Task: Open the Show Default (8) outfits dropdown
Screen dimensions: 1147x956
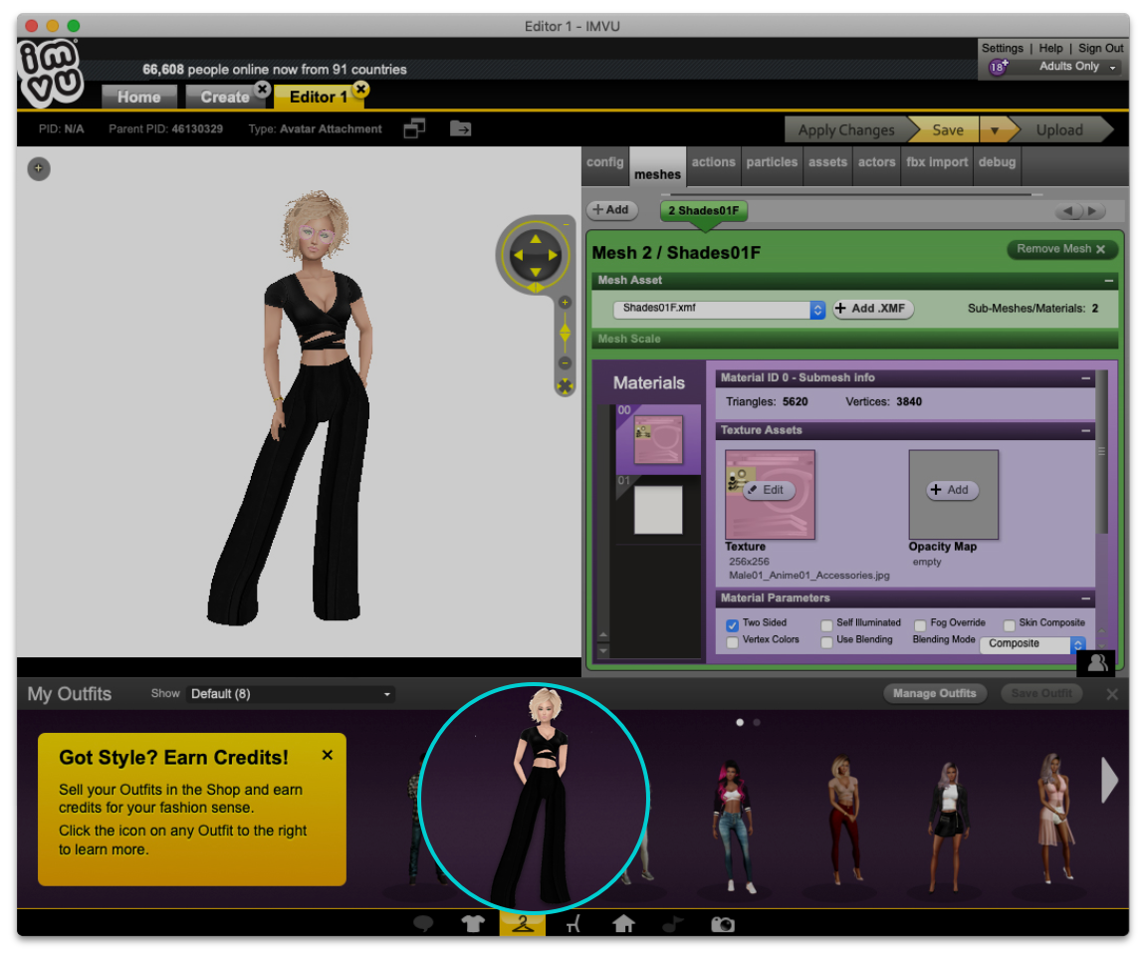Action: click(291, 693)
